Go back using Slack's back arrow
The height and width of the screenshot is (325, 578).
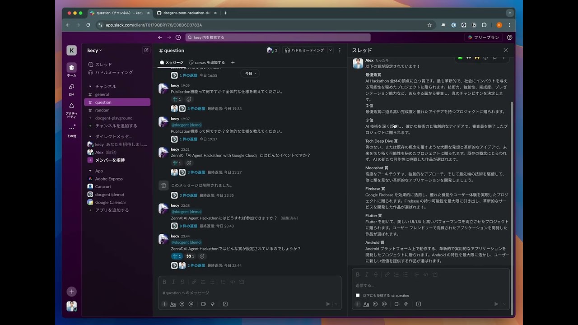pos(160,37)
